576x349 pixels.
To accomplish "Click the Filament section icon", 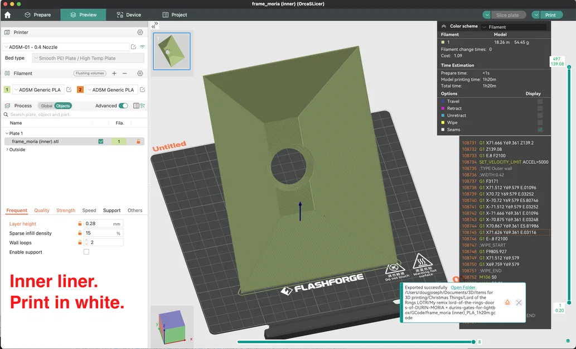I will 7,74.
